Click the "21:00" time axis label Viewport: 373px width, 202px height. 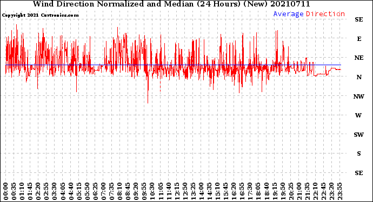(299, 191)
